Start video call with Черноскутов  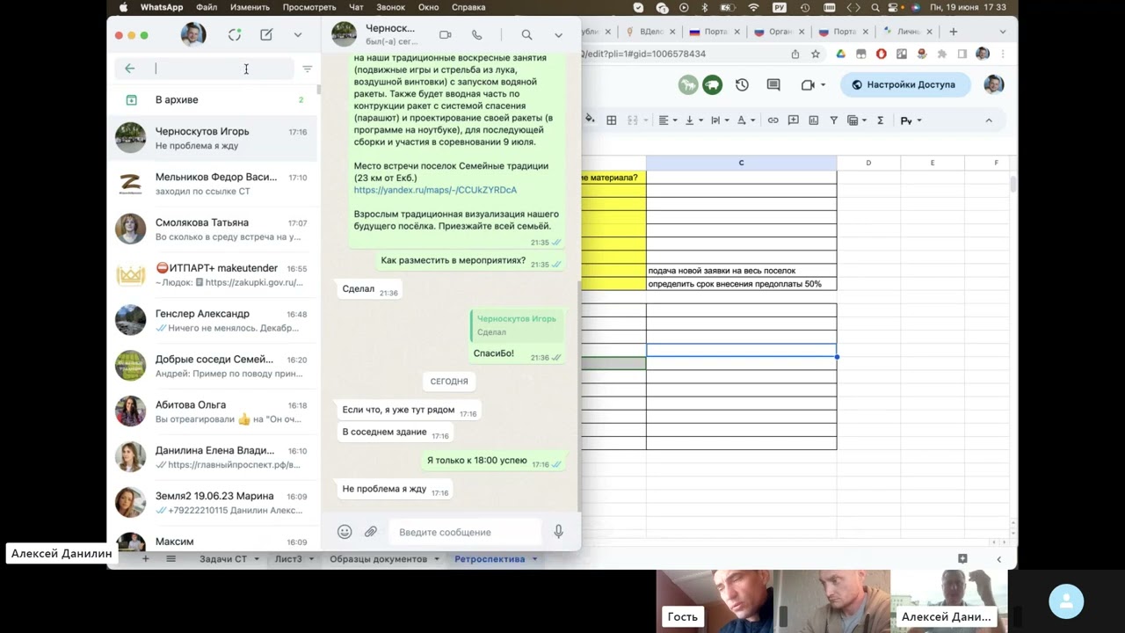coord(445,35)
